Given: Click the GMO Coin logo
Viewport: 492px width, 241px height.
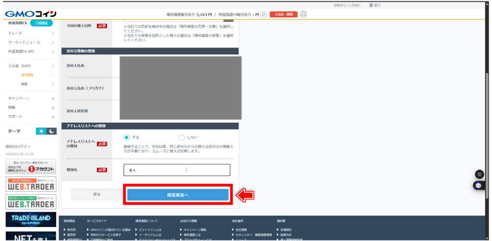Looking at the screenshot, I should pyautogui.click(x=31, y=13).
